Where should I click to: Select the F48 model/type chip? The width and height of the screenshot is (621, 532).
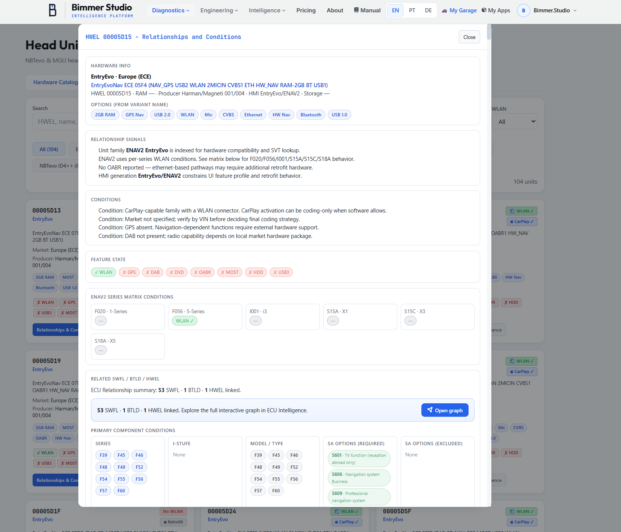(258, 467)
